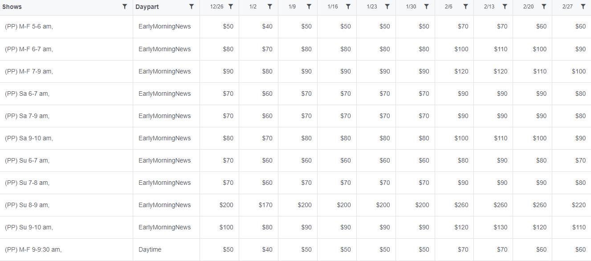Viewport: 591px width, 261px height.
Task: Click the 12/26 column filter icon
Action: click(x=231, y=7)
